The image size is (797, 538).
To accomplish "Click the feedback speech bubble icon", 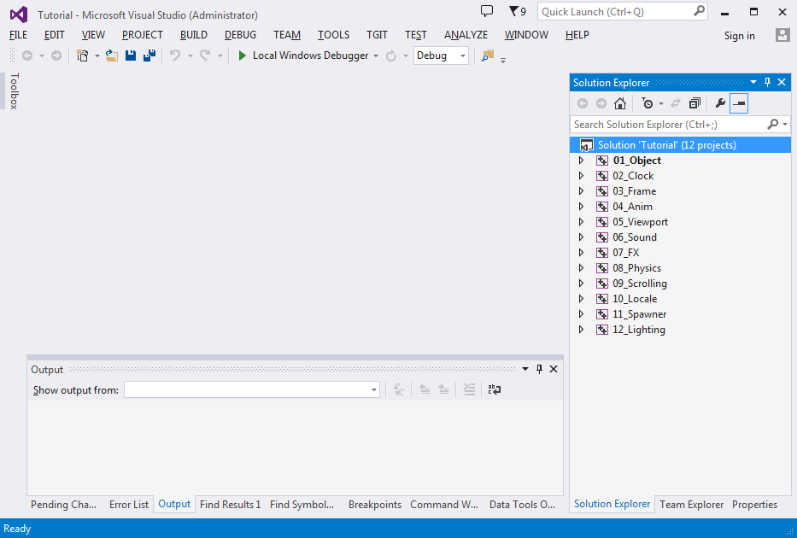I will click(487, 12).
